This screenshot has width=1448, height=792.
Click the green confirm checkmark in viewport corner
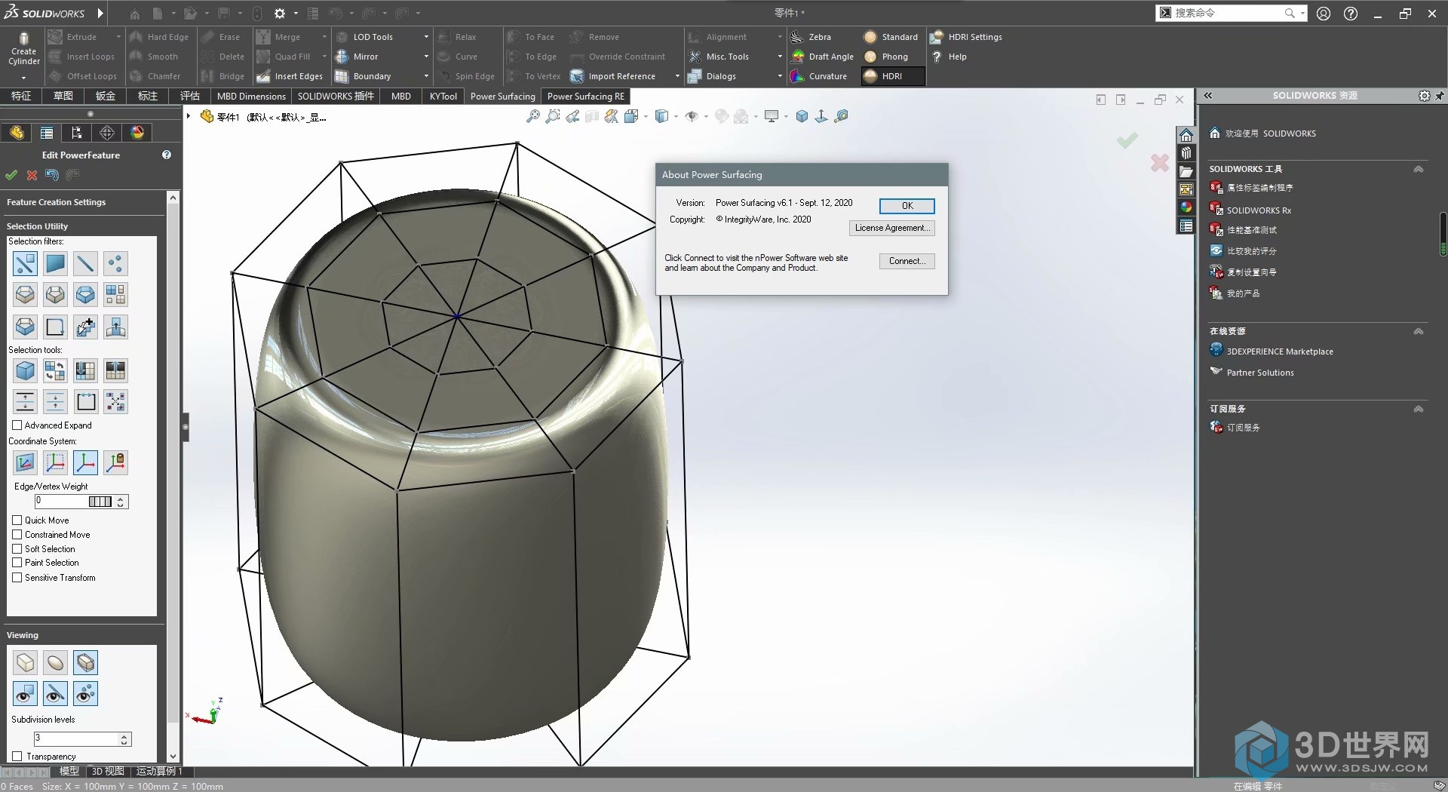click(x=1127, y=140)
